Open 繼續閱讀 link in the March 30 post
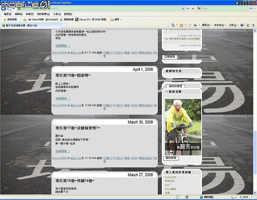 63,151
